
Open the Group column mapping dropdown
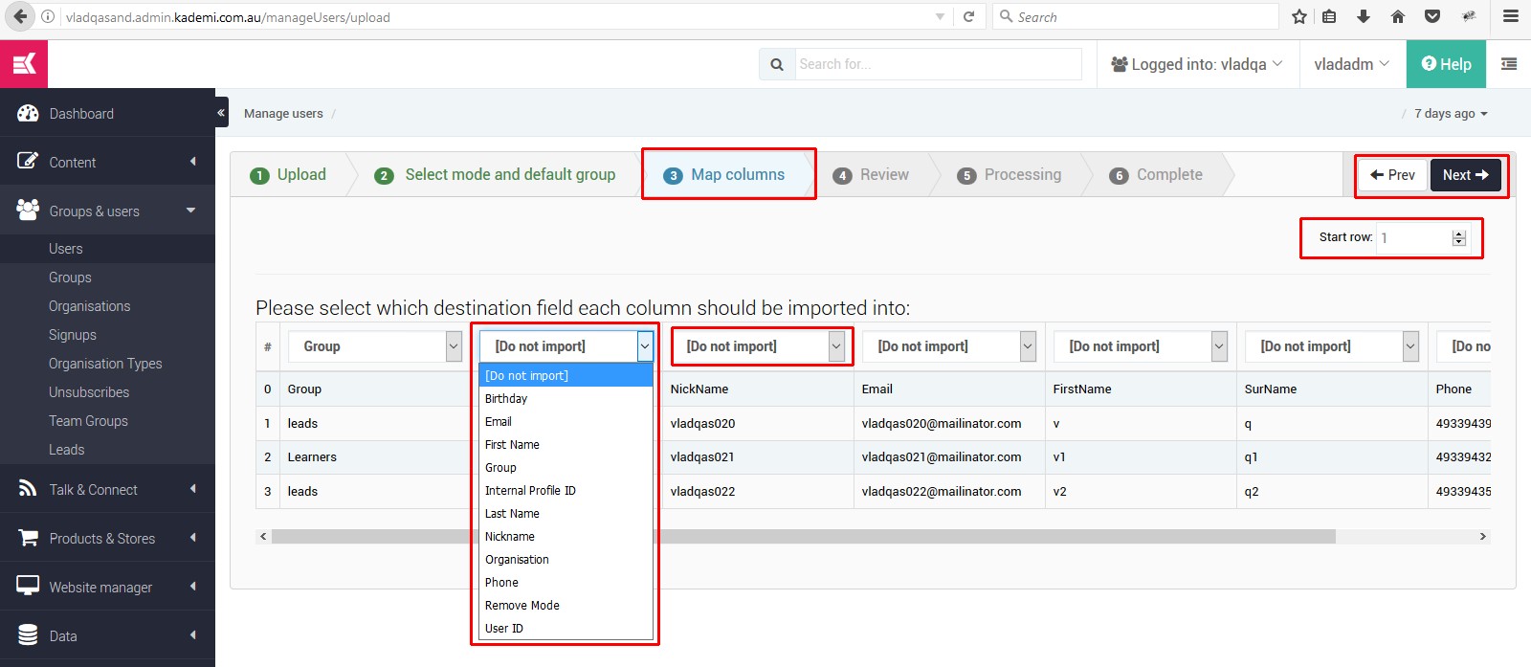click(x=375, y=346)
